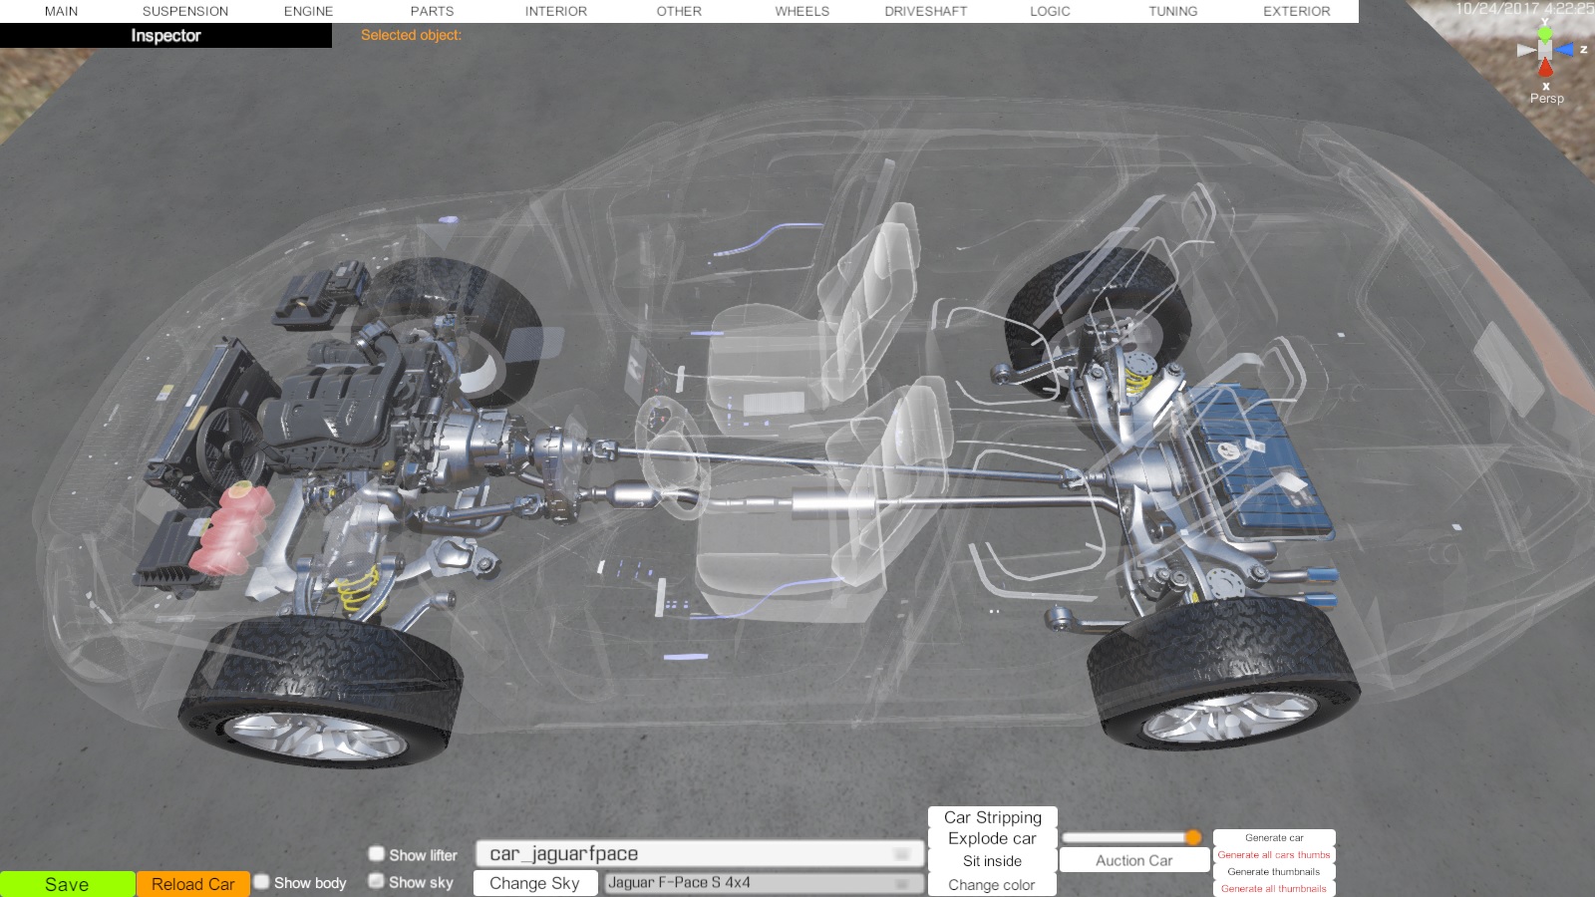Image resolution: width=1595 pixels, height=897 pixels.
Task: Click the Explode car option
Action: coord(992,839)
